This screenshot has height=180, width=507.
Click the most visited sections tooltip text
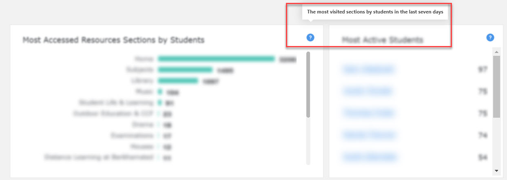375,12
